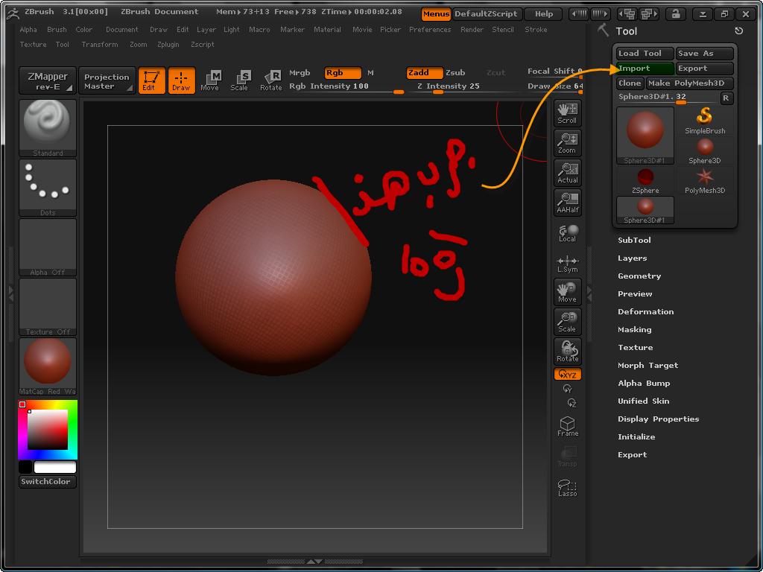The width and height of the screenshot is (763, 572).
Task: Select the ZSphere tool
Action: 645,180
